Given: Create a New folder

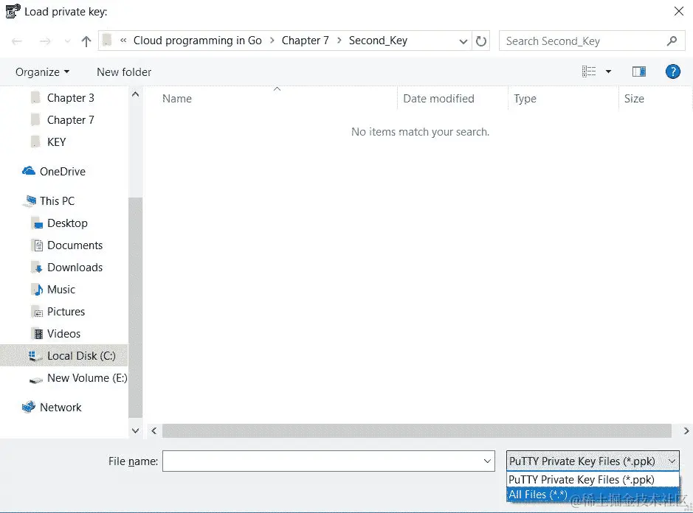Looking at the screenshot, I should (x=124, y=72).
